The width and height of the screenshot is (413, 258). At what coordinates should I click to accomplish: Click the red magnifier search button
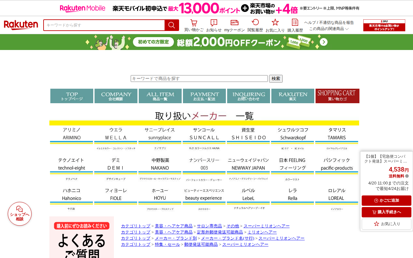[172, 25]
